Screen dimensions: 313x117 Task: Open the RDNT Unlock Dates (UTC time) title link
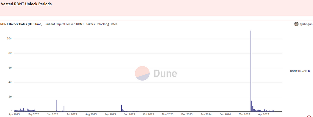click(21, 24)
